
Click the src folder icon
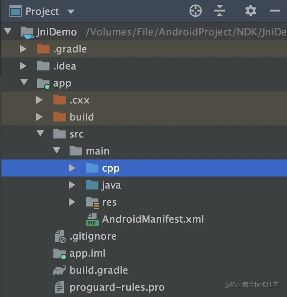tap(60, 134)
